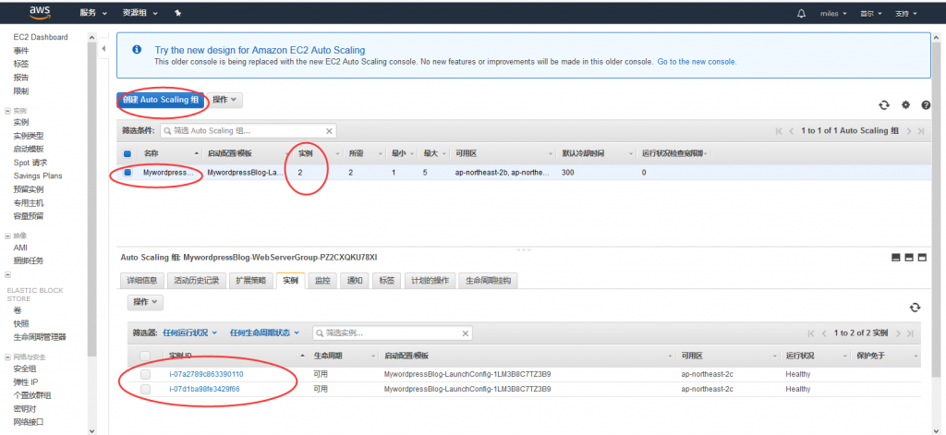The image size is (946, 435).
Task: Select checkbox for instance i-07d1ba98fe3429f66
Action: point(145,389)
